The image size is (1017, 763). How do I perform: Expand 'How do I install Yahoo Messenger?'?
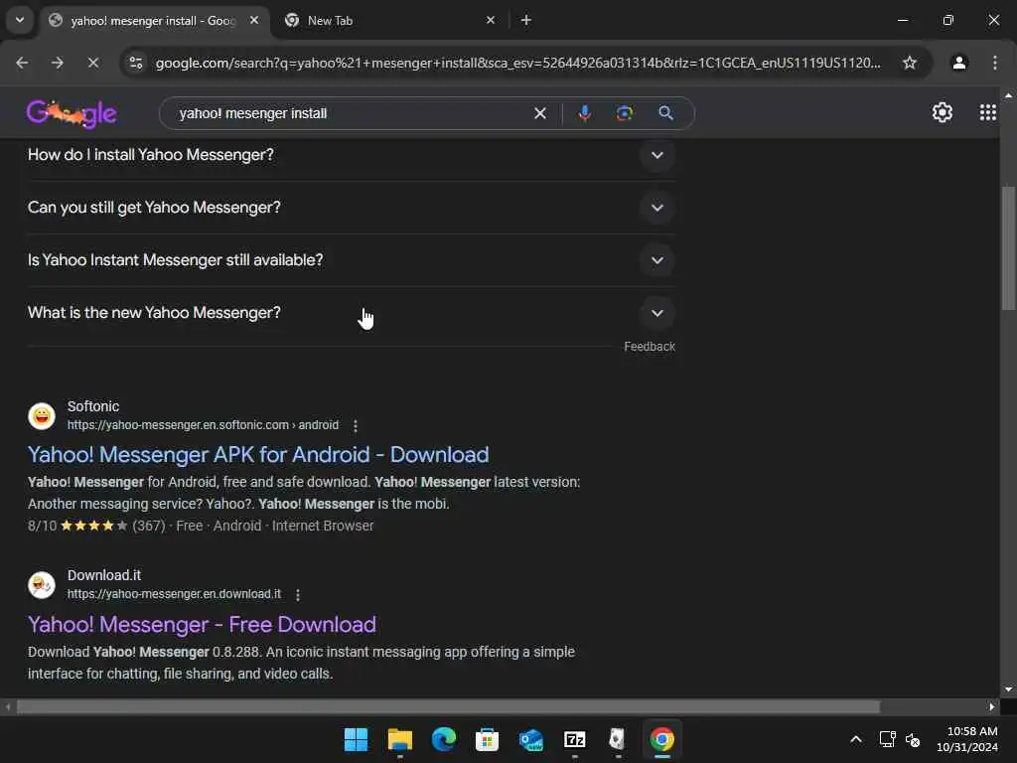(x=351, y=155)
